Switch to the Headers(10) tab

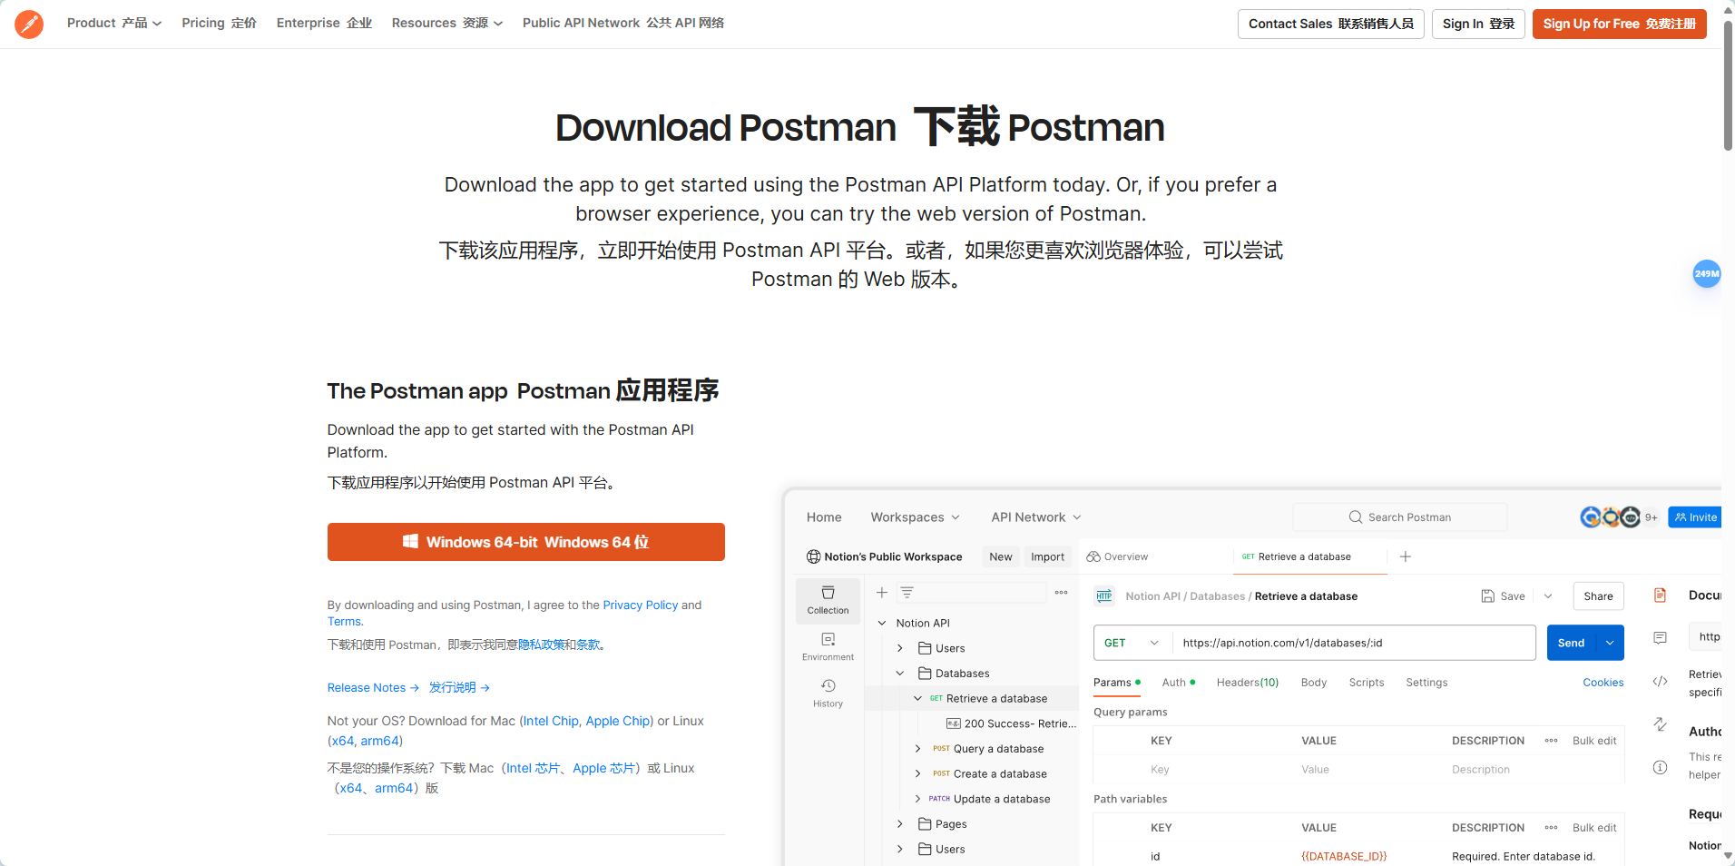(1248, 683)
